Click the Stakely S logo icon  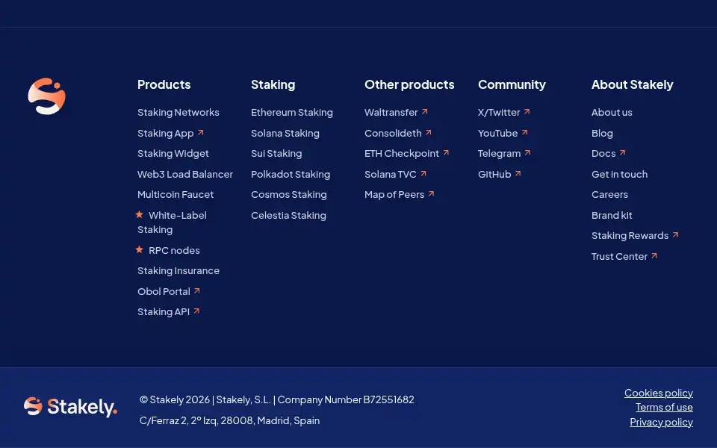46,96
